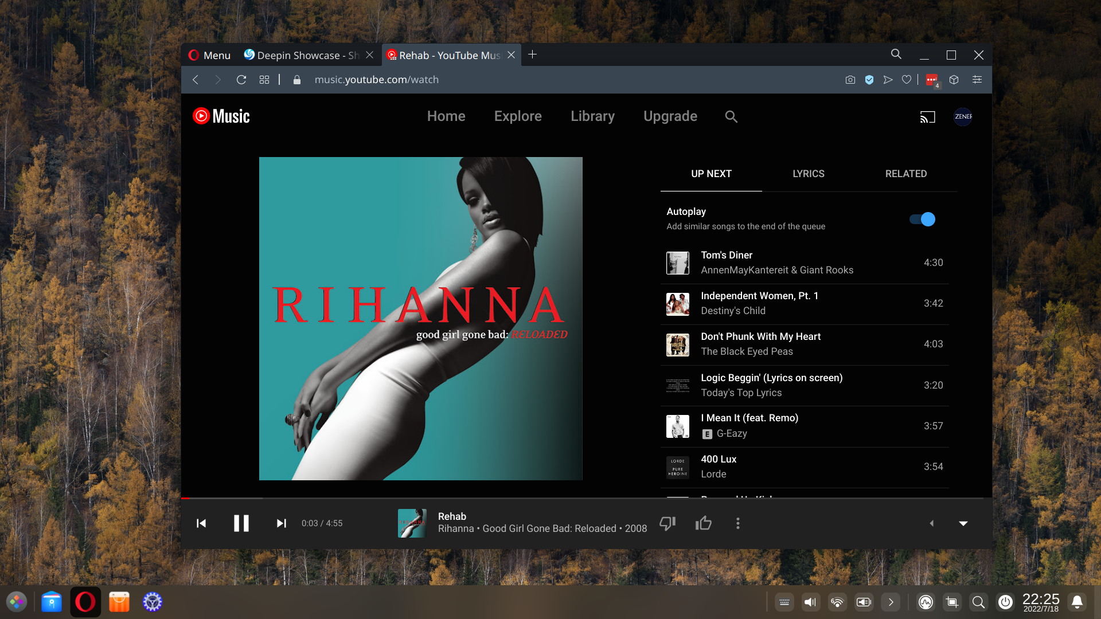Open the ad blocker shield icon
Screen dimensions: 1101x619
pos(869,80)
